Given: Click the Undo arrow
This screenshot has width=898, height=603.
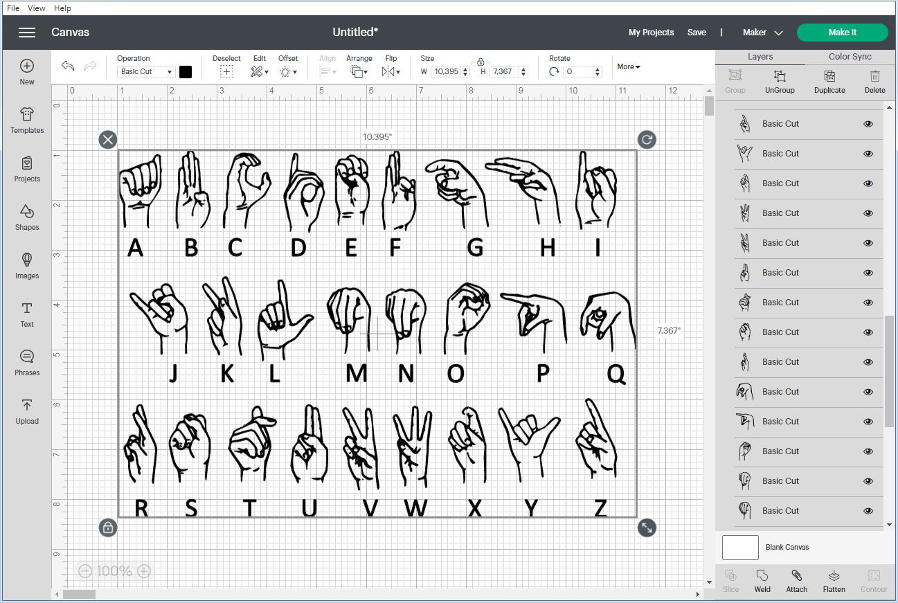Looking at the screenshot, I should click(x=67, y=66).
